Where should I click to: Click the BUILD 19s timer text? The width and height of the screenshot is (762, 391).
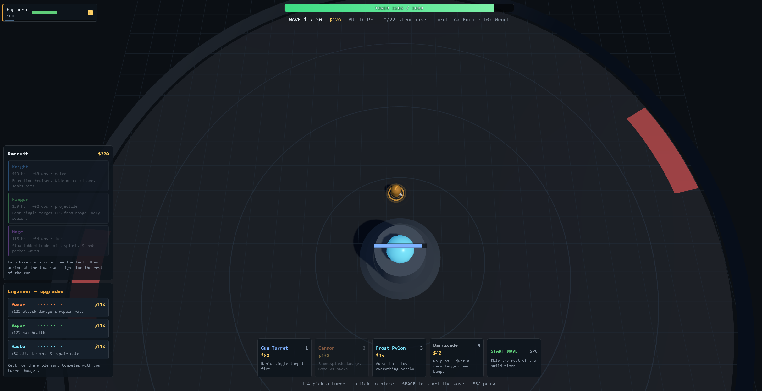click(x=362, y=20)
